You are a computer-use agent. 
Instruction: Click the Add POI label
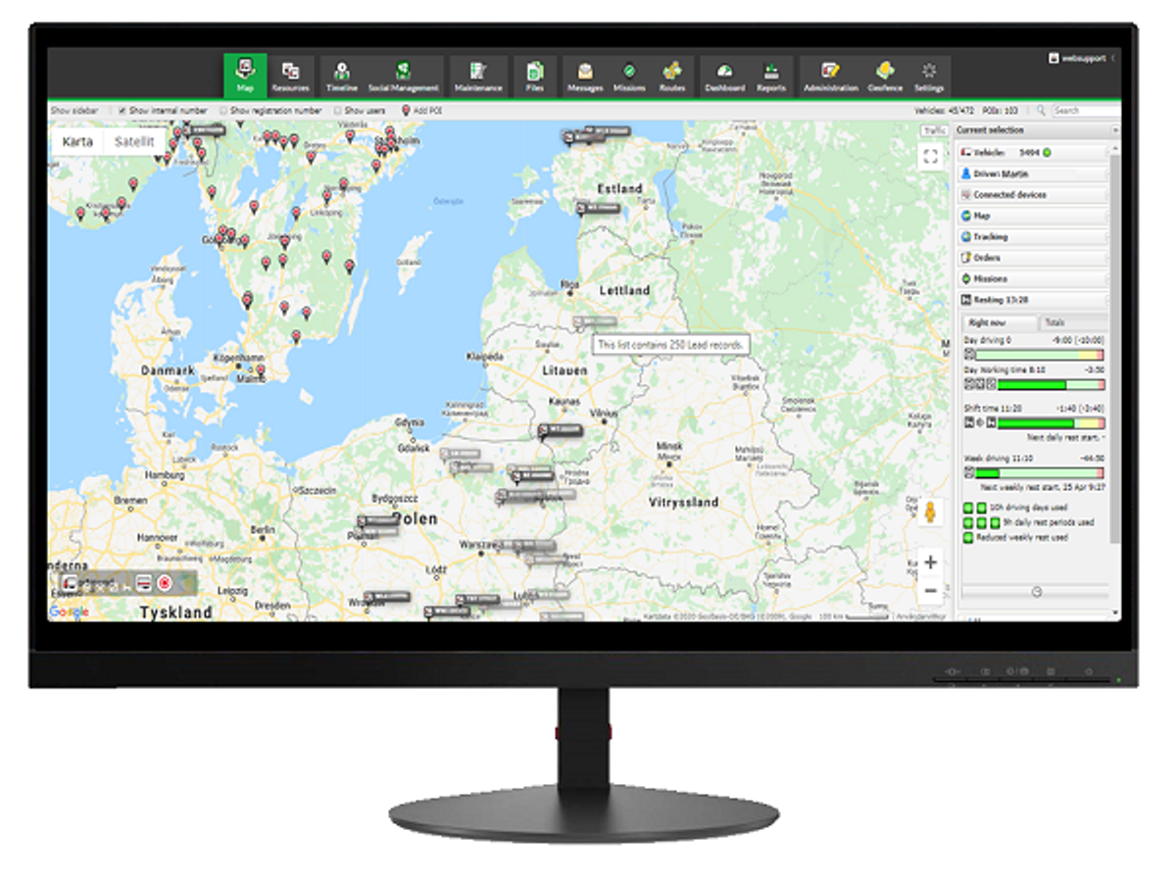(428, 111)
